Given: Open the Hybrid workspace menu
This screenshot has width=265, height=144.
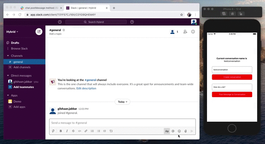Looking at the screenshot, I should coord(12,32).
